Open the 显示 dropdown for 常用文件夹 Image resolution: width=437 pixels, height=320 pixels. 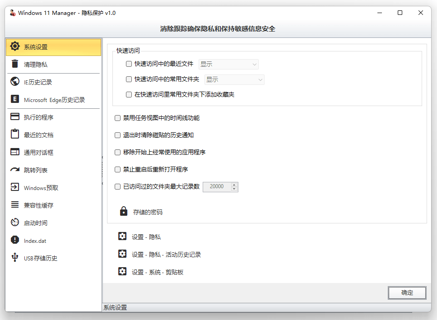234,79
